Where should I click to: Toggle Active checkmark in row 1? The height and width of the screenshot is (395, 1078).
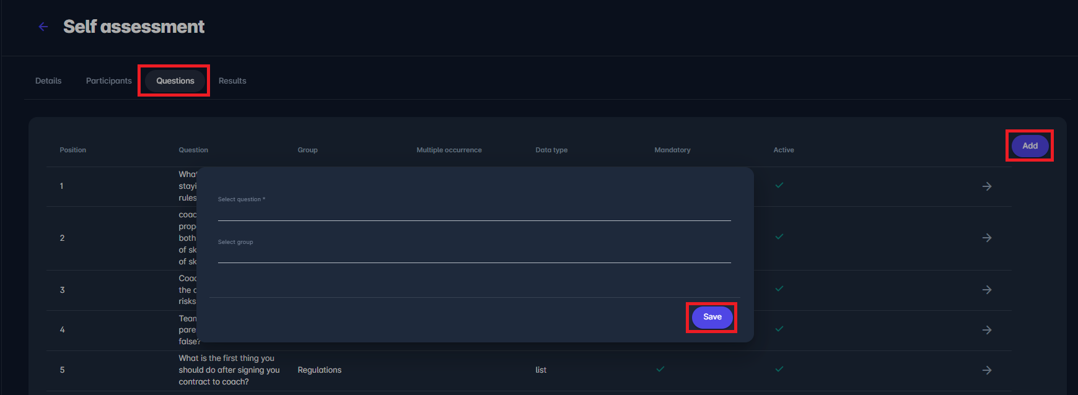coord(779,185)
